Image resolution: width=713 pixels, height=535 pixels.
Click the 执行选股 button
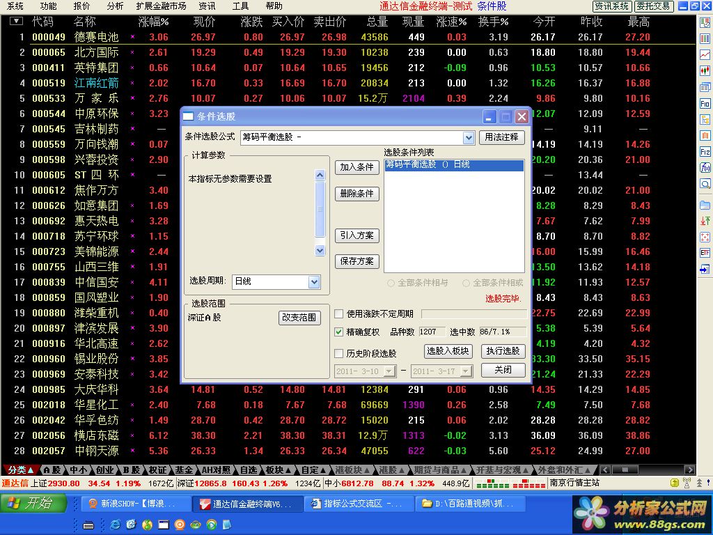(x=503, y=351)
